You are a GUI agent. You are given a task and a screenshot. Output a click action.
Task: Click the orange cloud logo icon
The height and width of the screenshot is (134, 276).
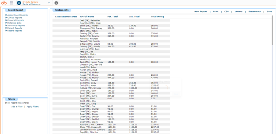4,3
